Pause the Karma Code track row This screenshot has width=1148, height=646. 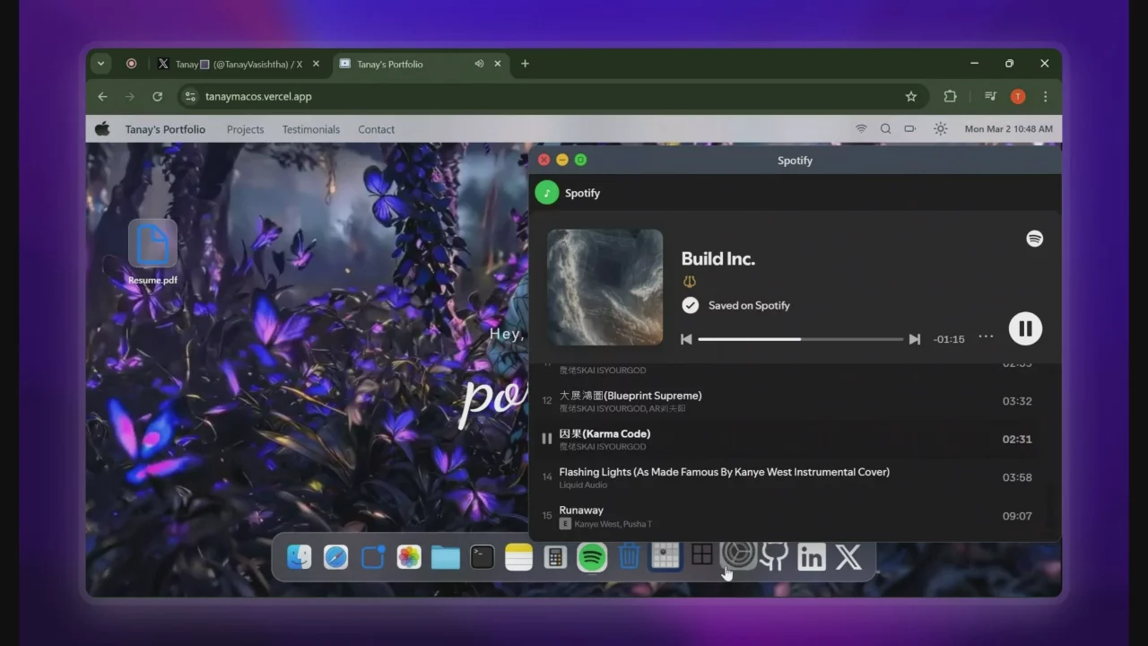(x=547, y=439)
